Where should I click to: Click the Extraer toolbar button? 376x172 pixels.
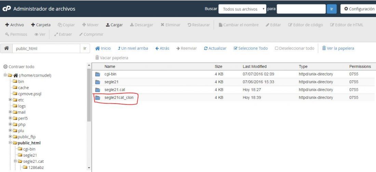point(63,34)
